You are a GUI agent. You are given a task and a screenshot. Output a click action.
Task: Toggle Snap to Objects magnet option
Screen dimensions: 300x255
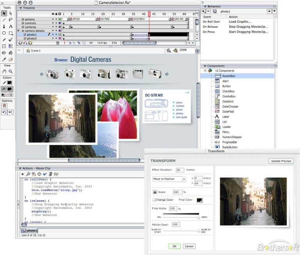pos(4,106)
